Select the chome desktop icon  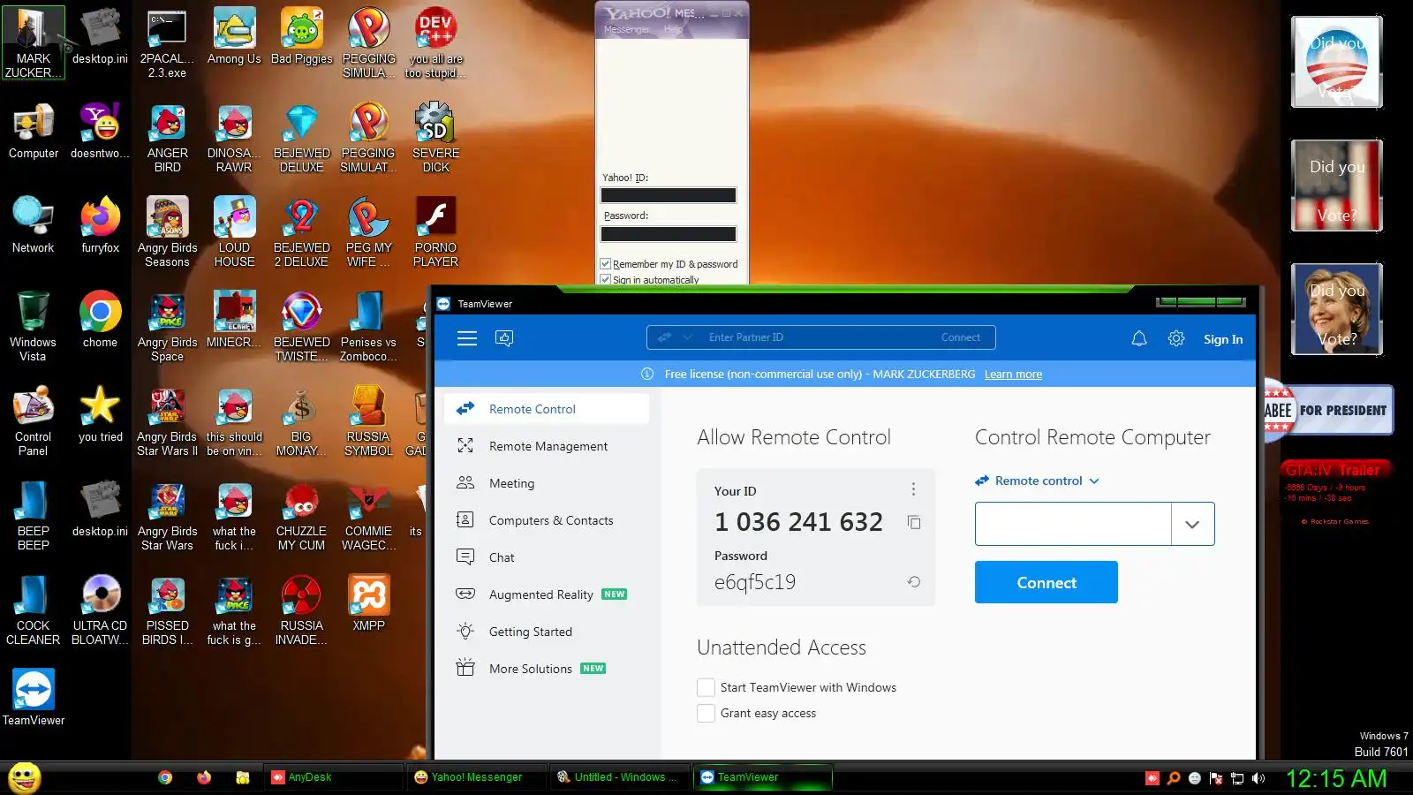[101, 321]
